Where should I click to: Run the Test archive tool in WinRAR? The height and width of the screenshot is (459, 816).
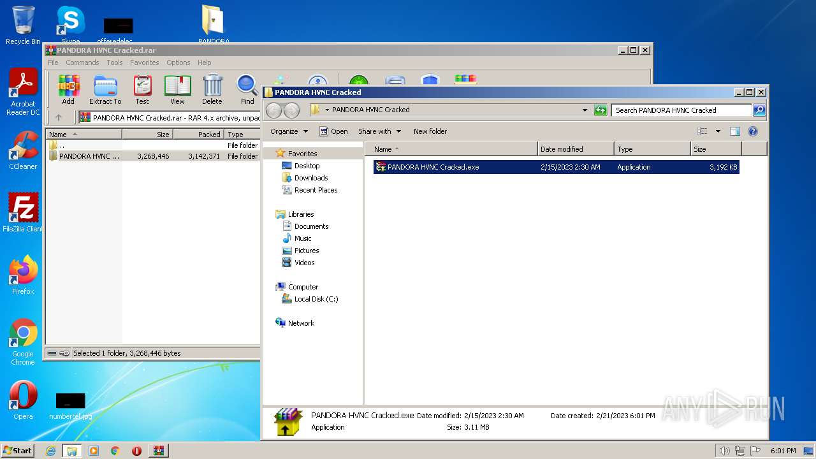142,85
